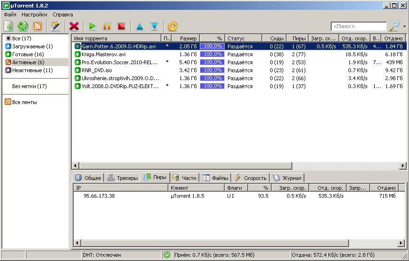Sort peers by Флаги column header
409x261 pixels.
[236, 188]
